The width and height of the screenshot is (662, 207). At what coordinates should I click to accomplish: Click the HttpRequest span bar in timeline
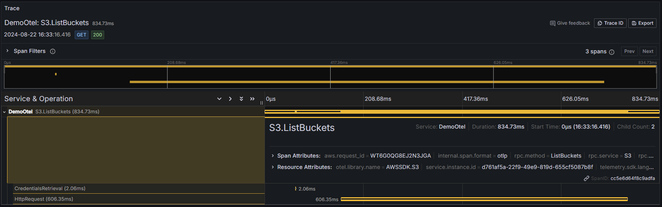pyautogui.click(x=484, y=199)
